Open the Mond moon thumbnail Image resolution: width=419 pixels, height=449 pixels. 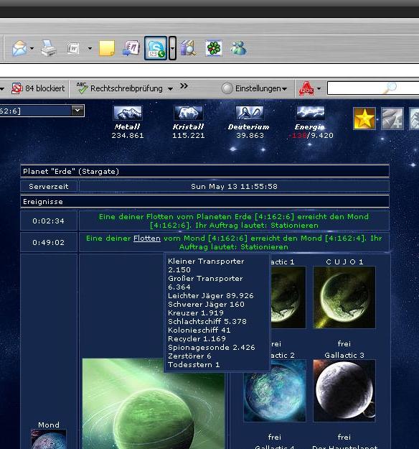(49, 439)
